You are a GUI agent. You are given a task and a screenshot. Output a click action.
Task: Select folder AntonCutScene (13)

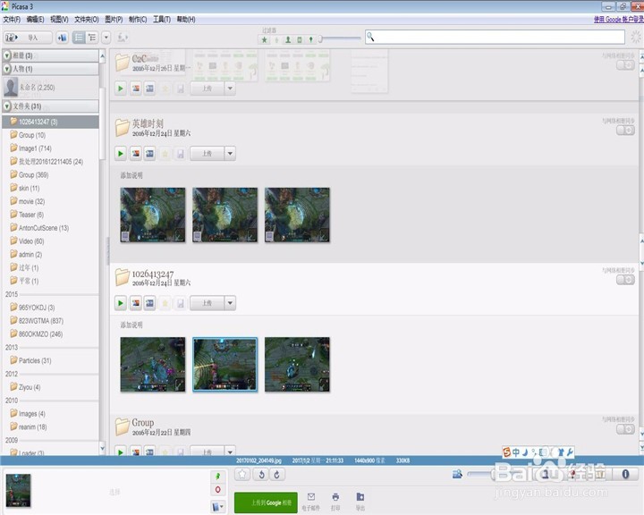point(44,228)
